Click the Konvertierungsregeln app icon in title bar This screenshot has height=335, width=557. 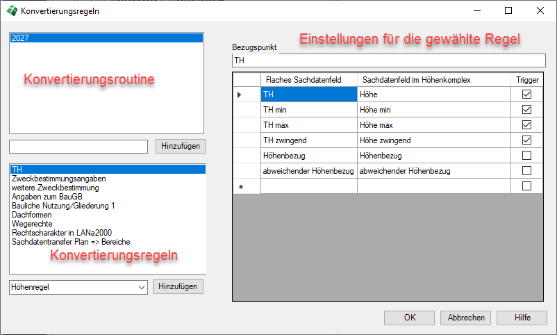(x=11, y=11)
